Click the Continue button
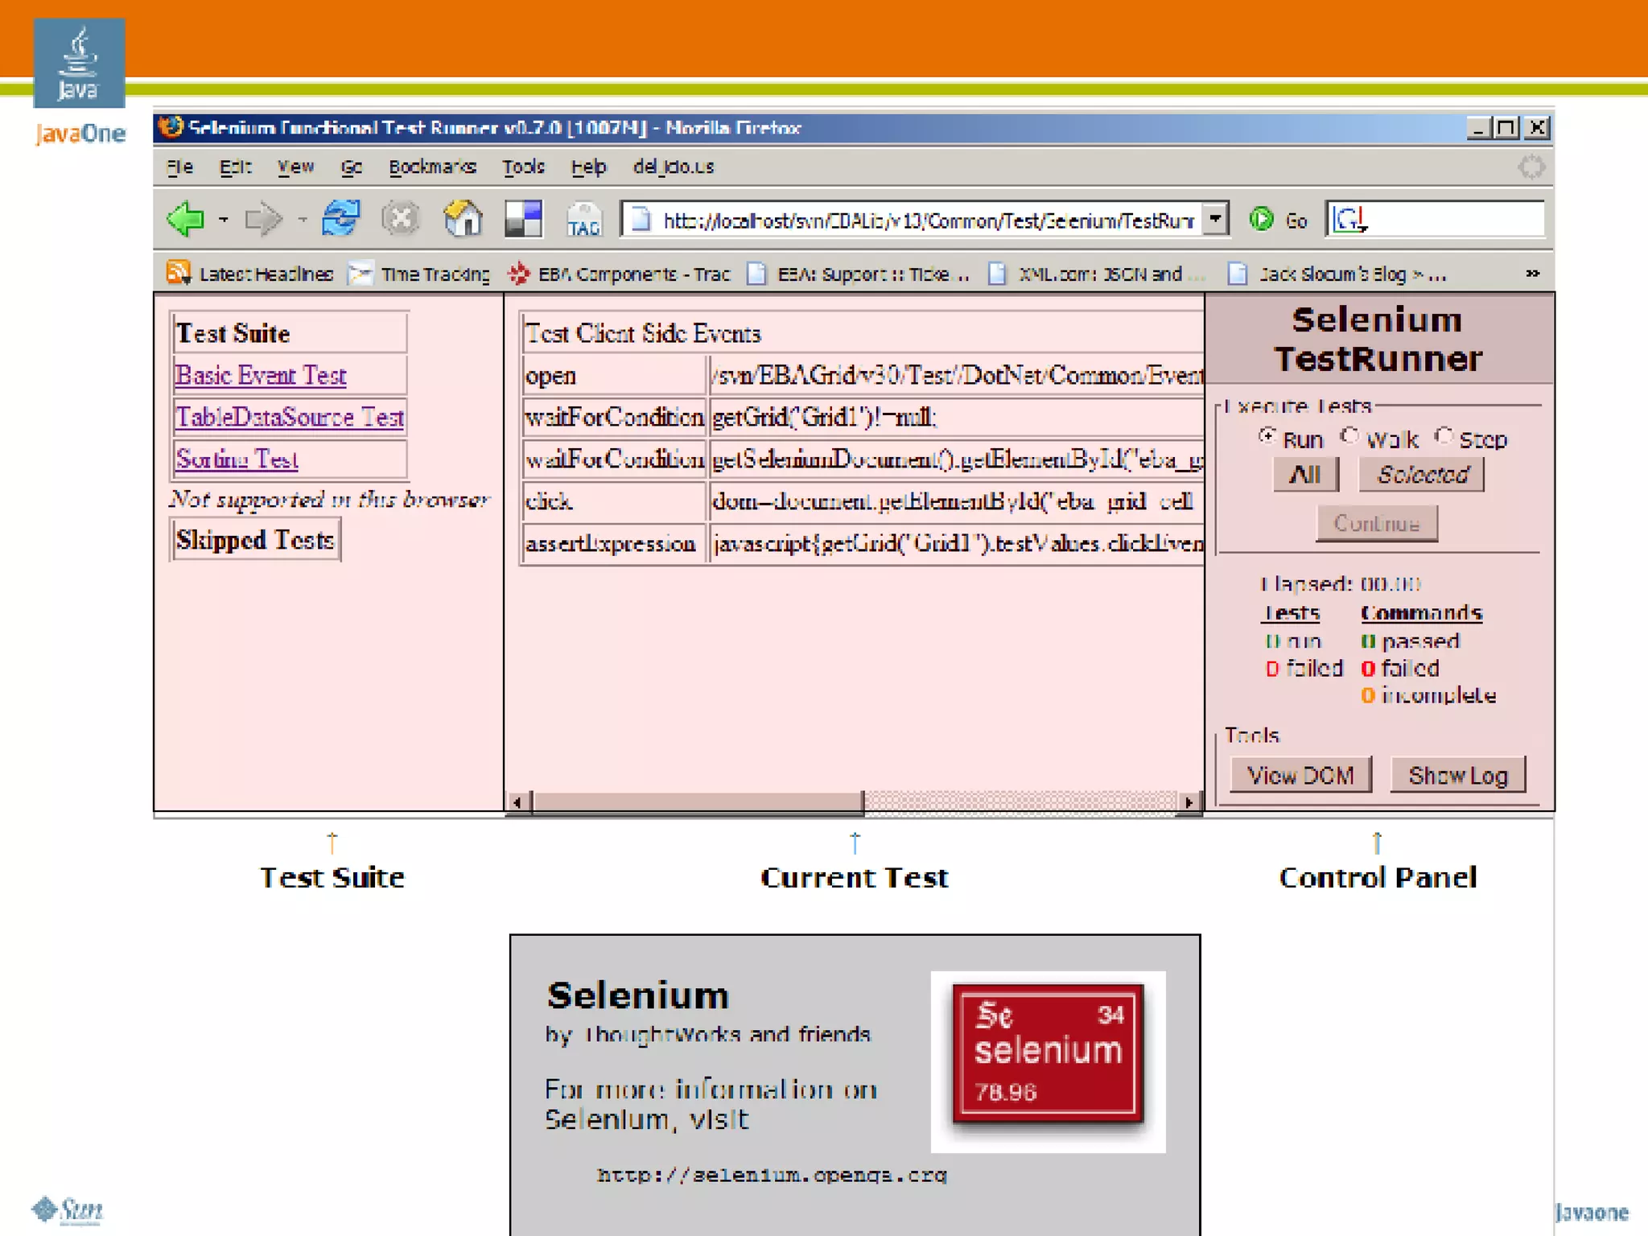The width and height of the screenshot is (1648, 1236). click(1377, 524)
